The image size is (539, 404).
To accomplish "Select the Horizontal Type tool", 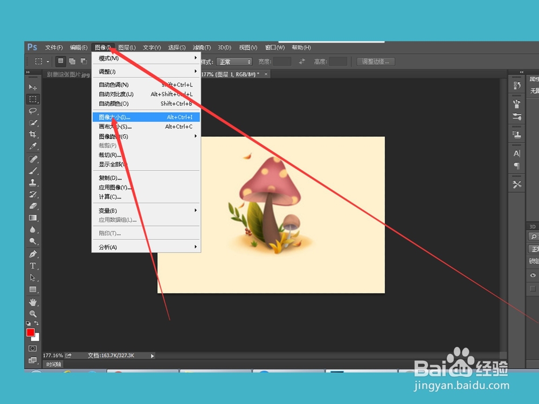I will point(33,266).
